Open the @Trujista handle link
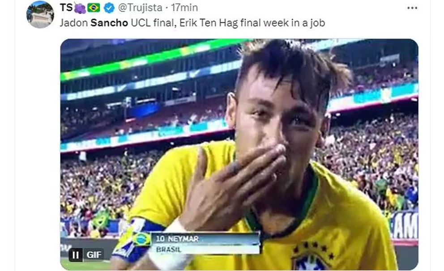This screenshot has width=444, height=271. tap(140, 8)
